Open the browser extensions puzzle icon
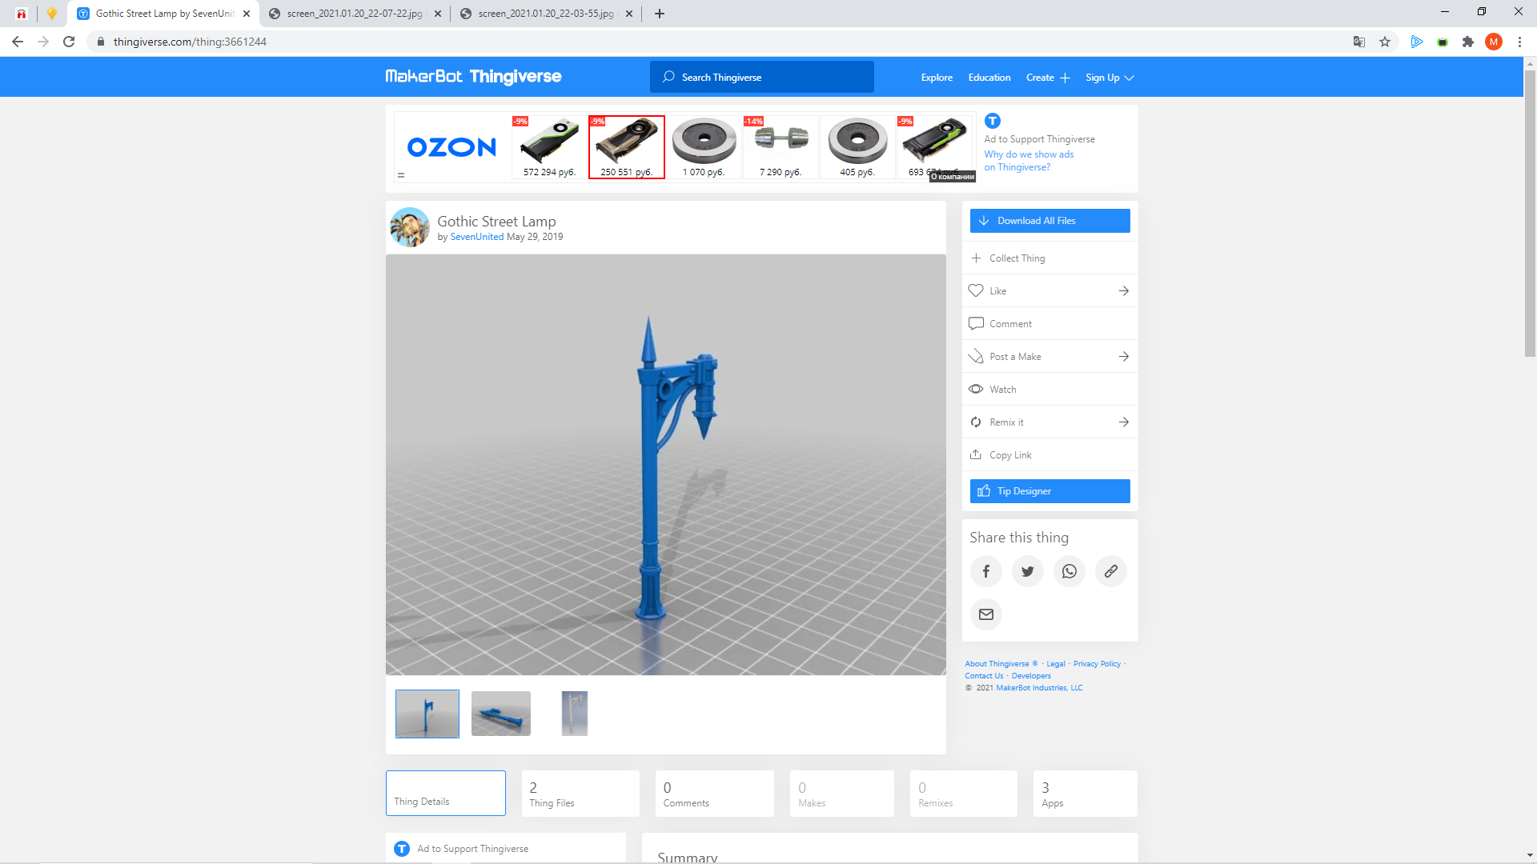This screenshot has height=864, width=1537. coord(1468,42)
